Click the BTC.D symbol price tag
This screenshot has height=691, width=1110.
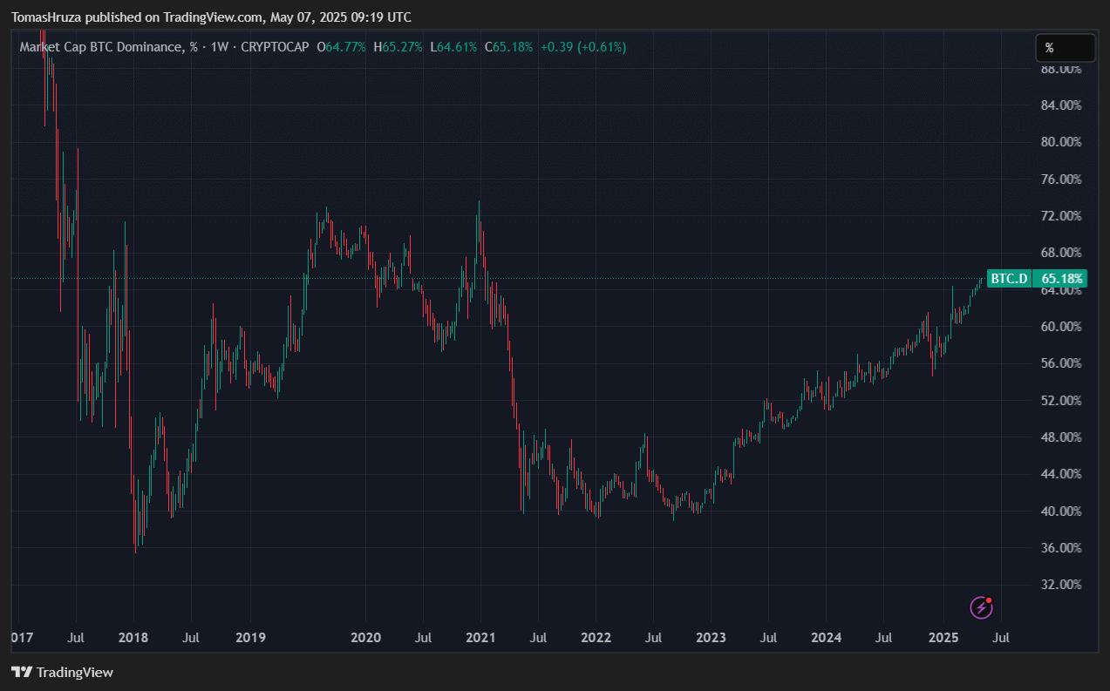[x=1008, y=279]
